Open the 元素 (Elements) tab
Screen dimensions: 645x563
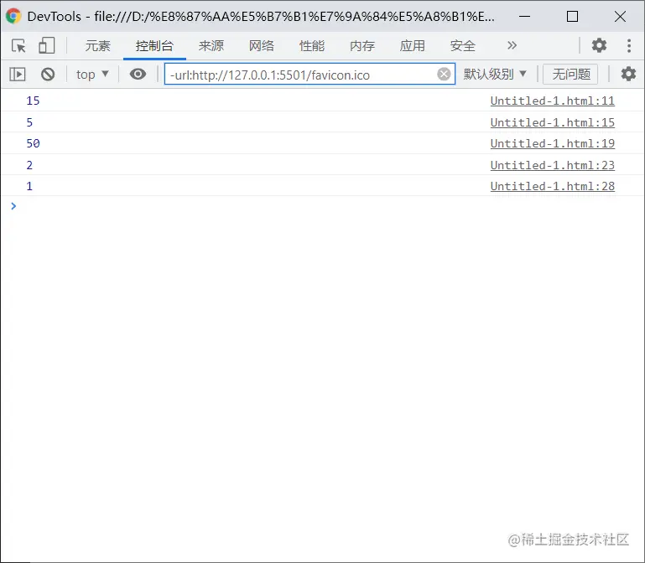[x=98, y=45]
